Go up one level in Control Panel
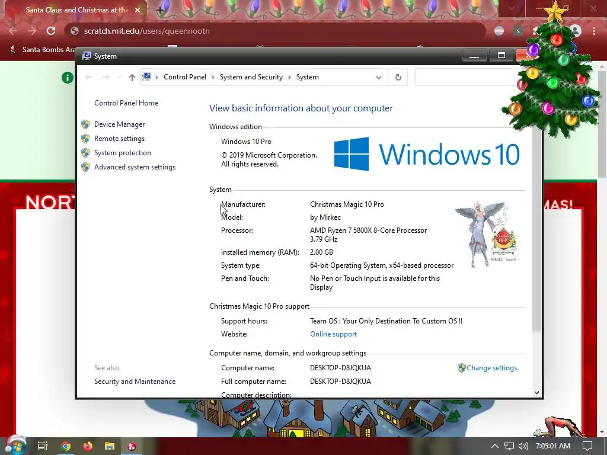 click(x=132, y=78)
